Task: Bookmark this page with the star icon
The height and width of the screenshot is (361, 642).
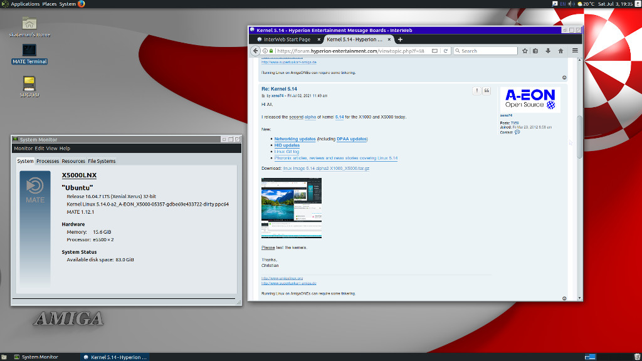Action: point(525,51)
